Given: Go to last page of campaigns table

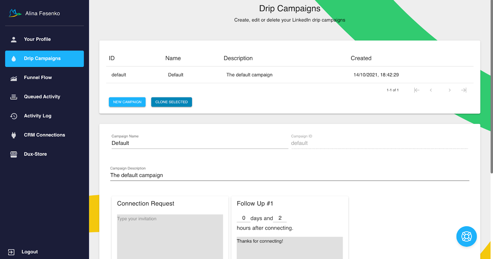Looking at the screenshot, I should pyautogui.click(x=464, y=90).
